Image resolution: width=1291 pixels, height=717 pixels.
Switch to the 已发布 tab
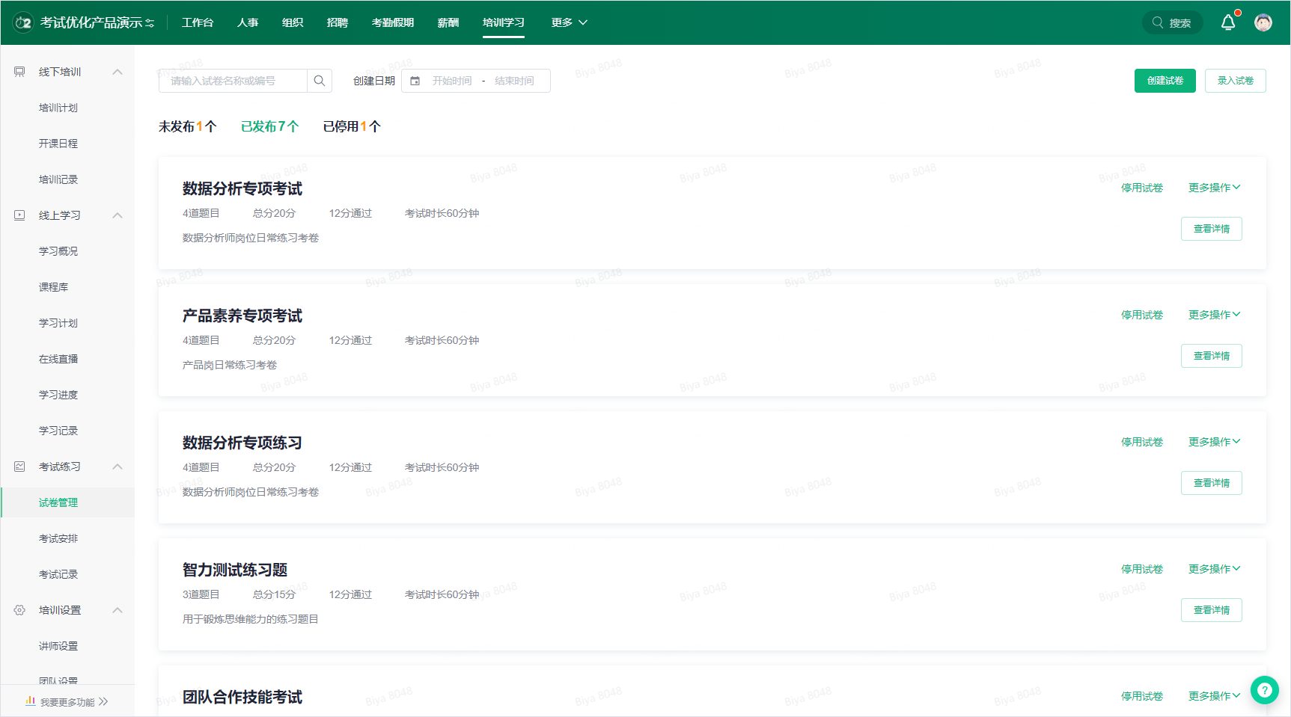click(270, 126)
